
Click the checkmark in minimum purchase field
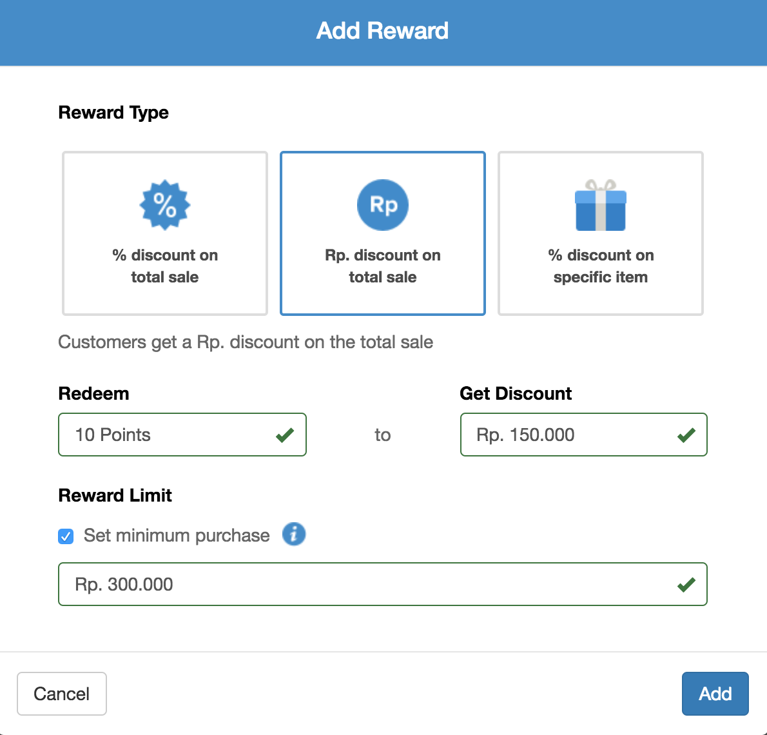coord(685,584)
